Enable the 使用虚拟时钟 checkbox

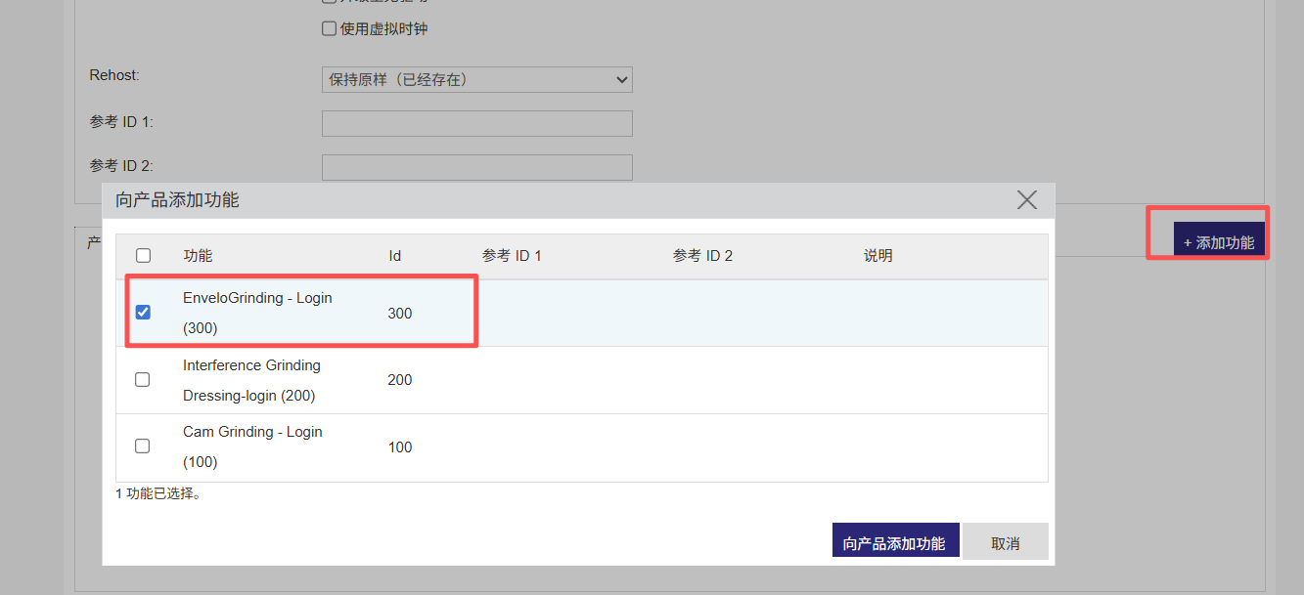point(330,29)
